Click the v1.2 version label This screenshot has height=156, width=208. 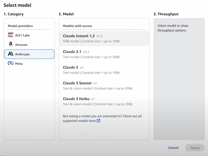[100, 36]
